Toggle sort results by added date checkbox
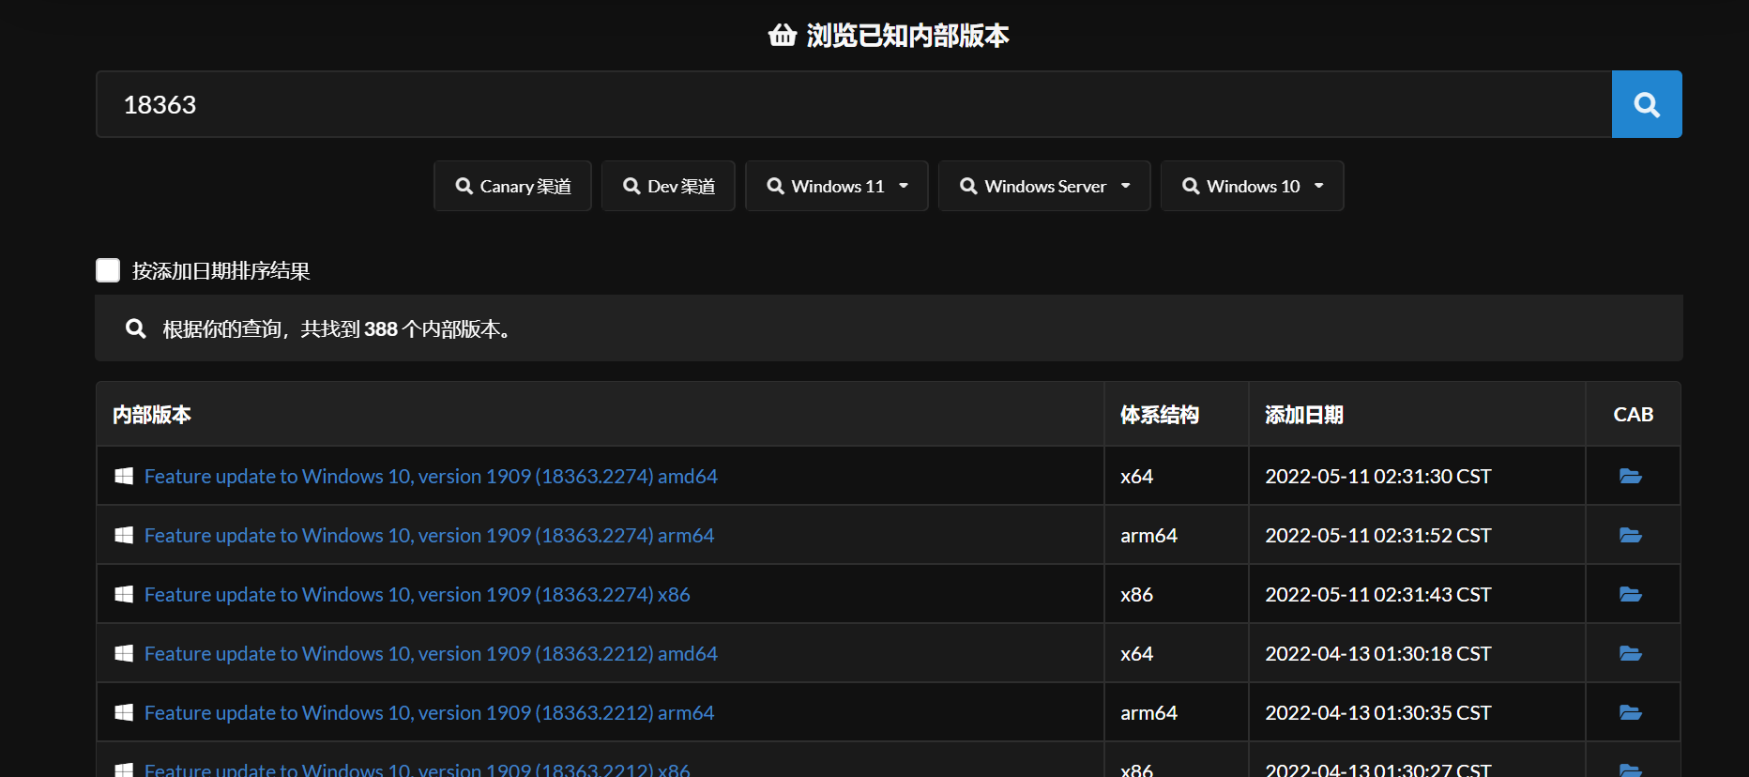 108,270
